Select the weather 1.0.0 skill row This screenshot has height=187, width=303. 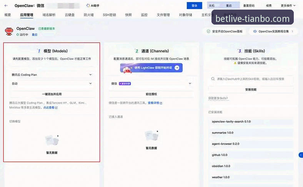click(x=251, y=177)
